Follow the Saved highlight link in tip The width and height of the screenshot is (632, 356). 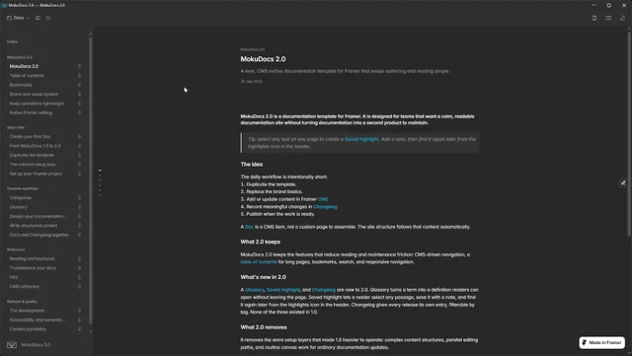pyautogui.click(x=361, y=139)
